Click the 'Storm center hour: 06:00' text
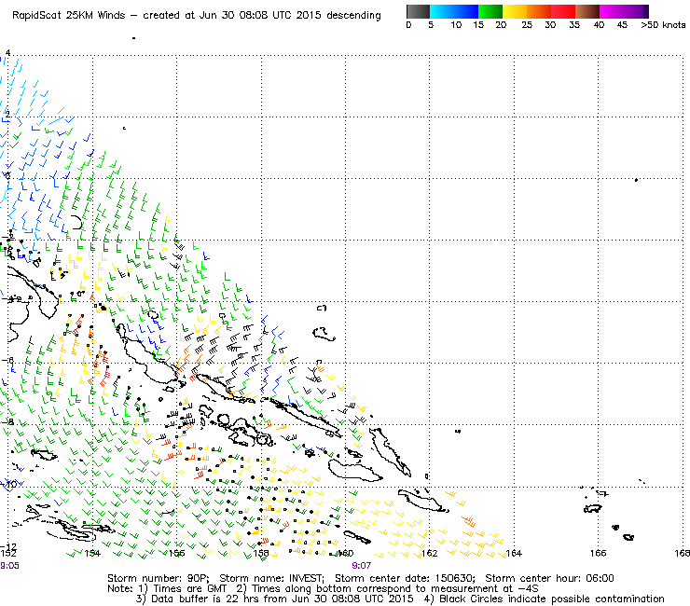The image size is (690, 606). 549,578
